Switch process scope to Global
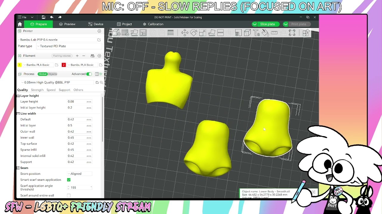 (x=42, y=74)
